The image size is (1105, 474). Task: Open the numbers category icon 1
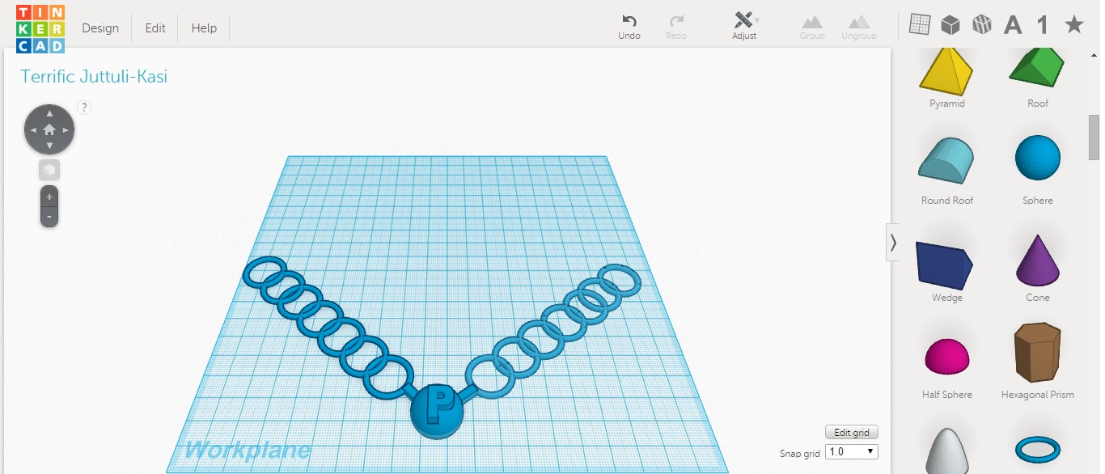click(1043, 26)
